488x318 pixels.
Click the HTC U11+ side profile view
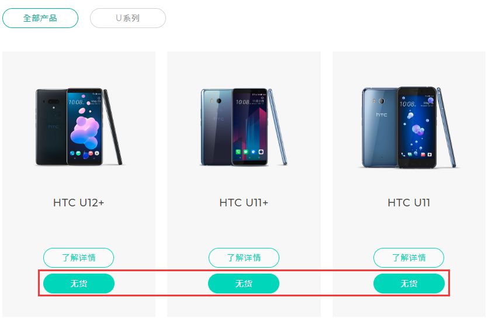coord(277,127)
